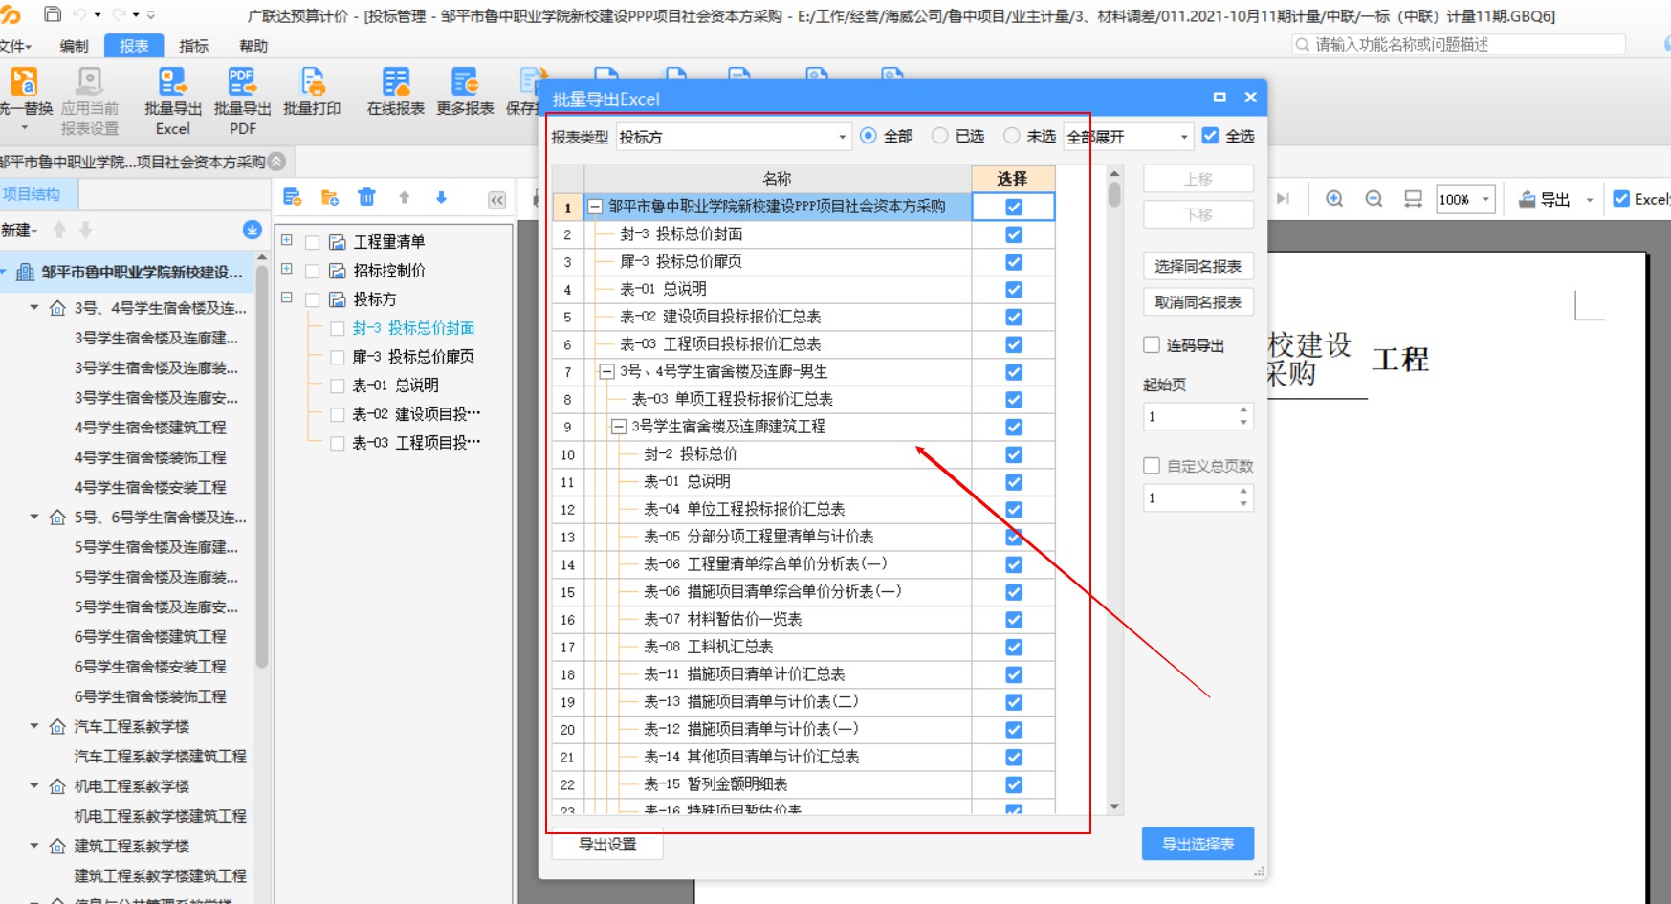1671x904 pixels.
Task: Click the 导出设置 button
Action: point(607,844)
